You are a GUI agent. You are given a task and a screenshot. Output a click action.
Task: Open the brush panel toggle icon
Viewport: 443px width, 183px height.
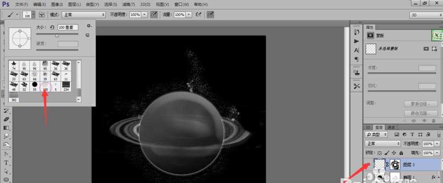pyautogui.click(x=42, y=15)
